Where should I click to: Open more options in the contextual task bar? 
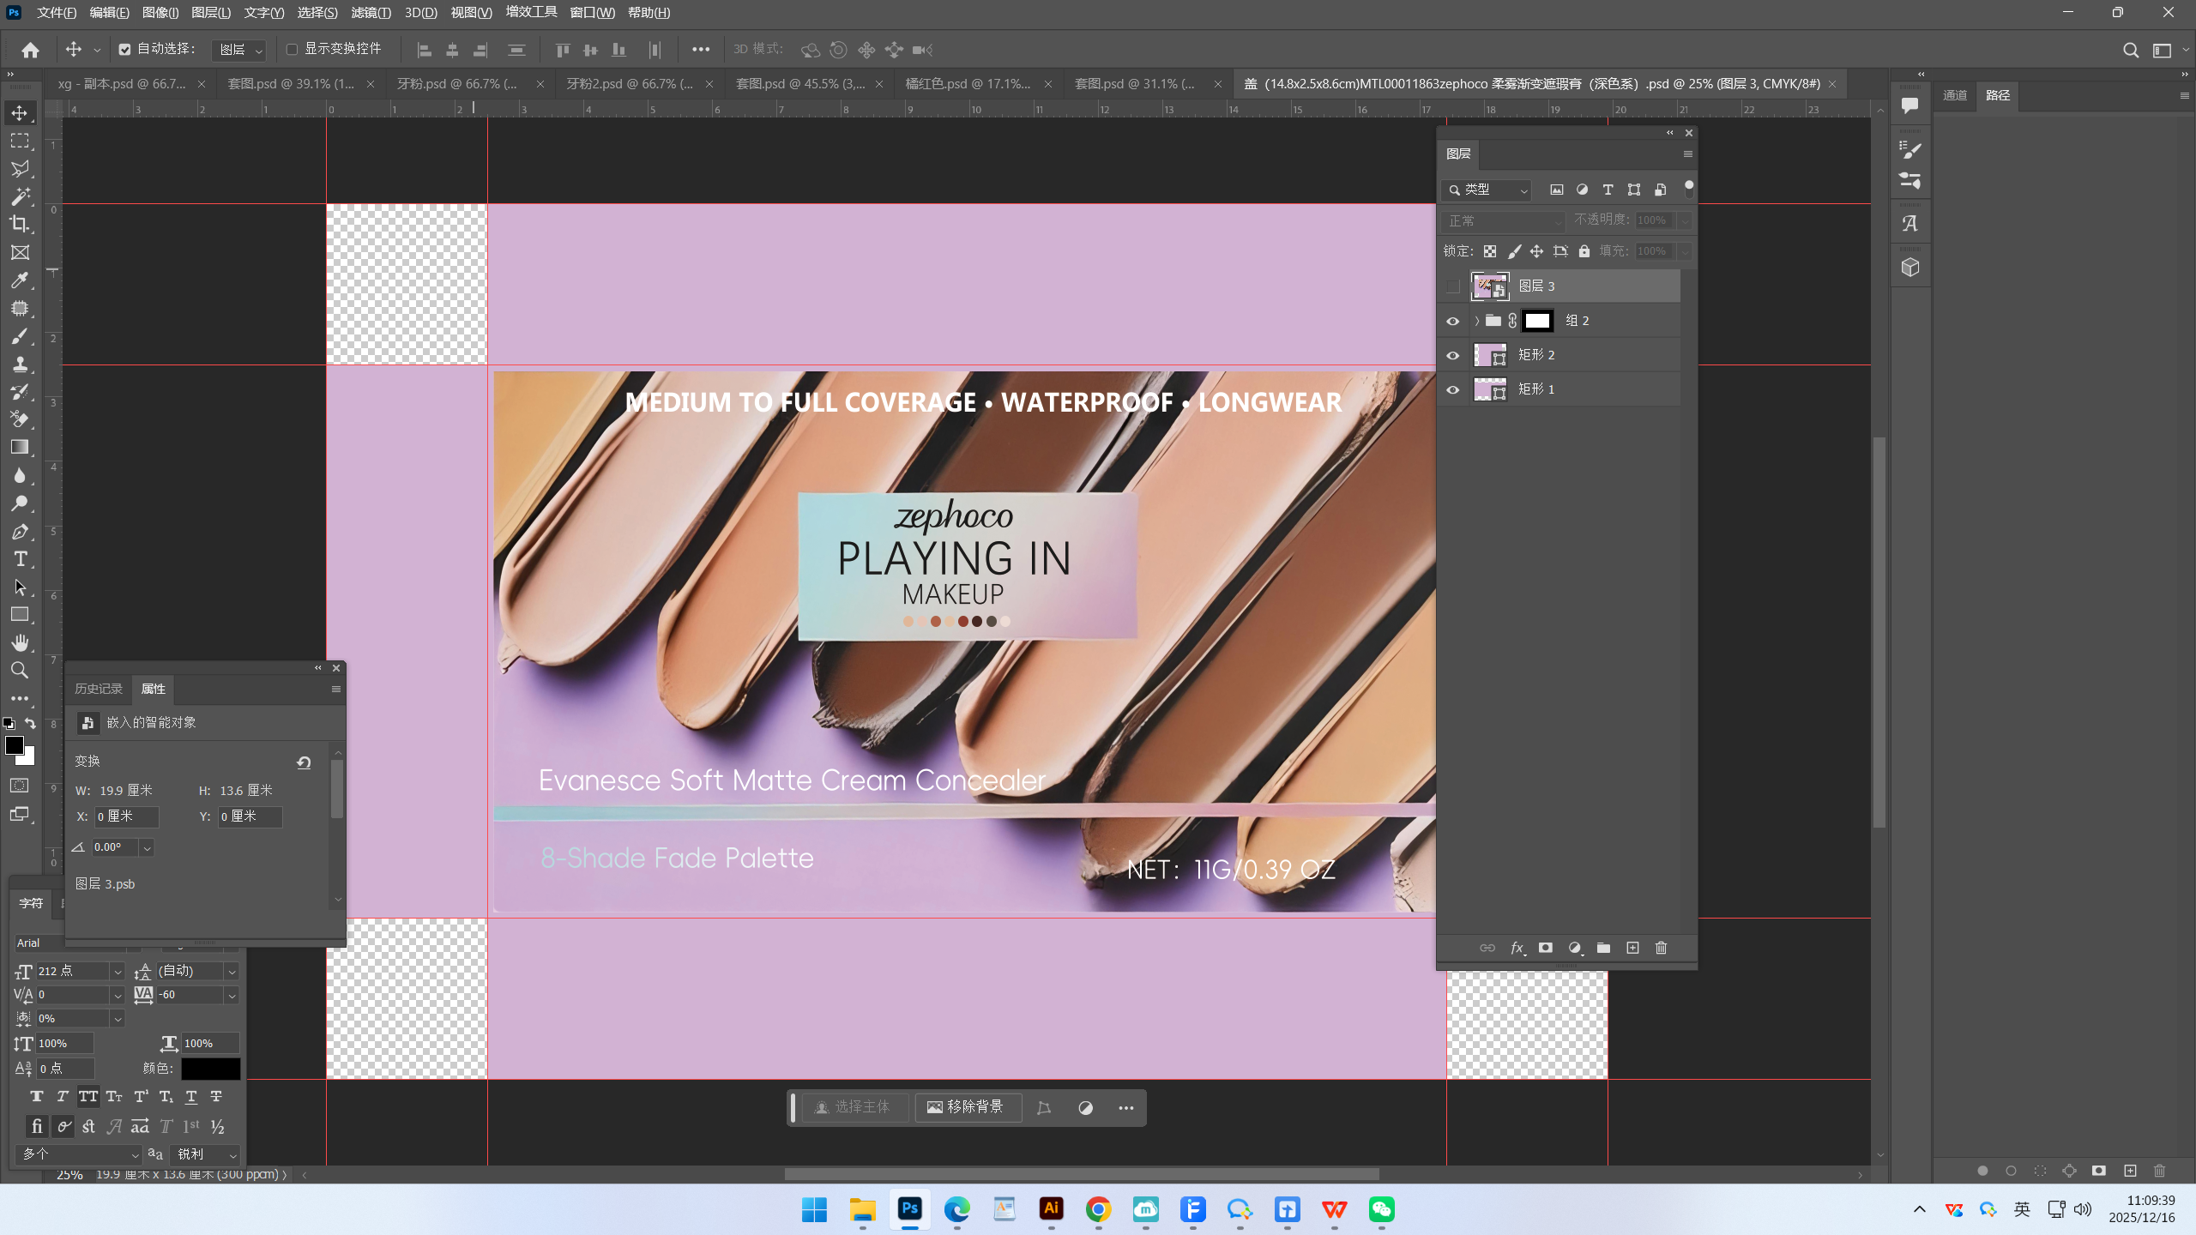[1126, 1108]
